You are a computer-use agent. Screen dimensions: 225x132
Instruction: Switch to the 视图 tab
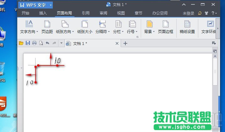[x=121, y=13]
